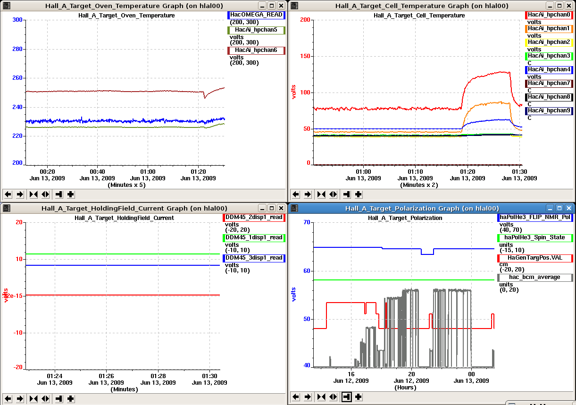This screenshot has height=405, width=576.
Task: Select the HacAi_hpchan2 legend entry
Action: 549,42
